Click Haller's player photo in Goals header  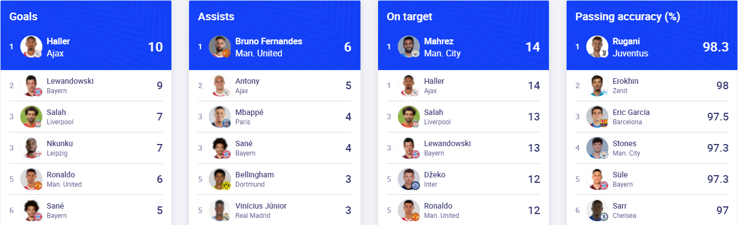[x=31, y=47]
